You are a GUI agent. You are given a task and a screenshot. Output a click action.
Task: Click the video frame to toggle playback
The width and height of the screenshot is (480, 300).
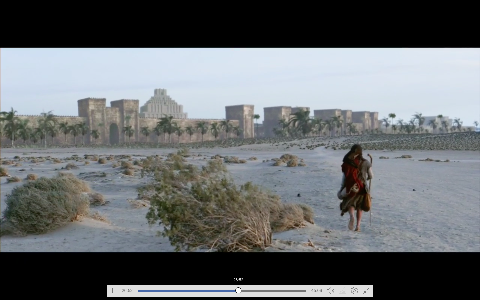pyautogui.click(x=240, y=150)
